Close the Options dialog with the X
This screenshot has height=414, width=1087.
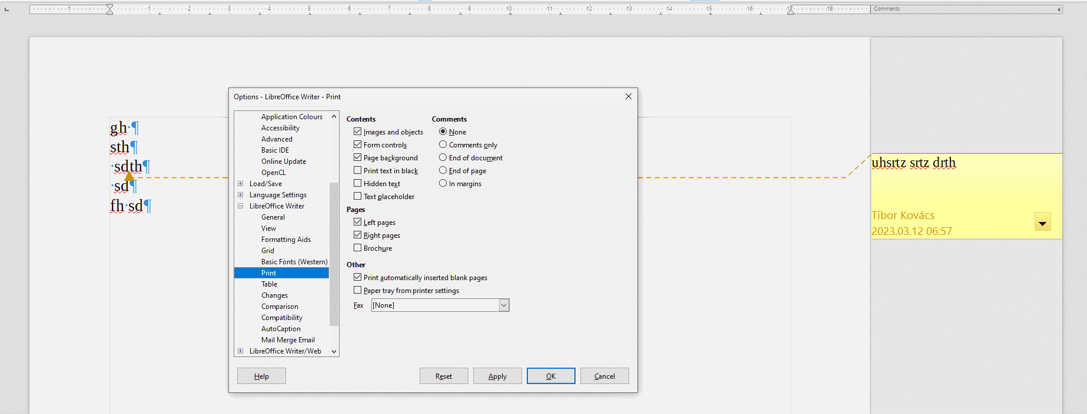628,96
